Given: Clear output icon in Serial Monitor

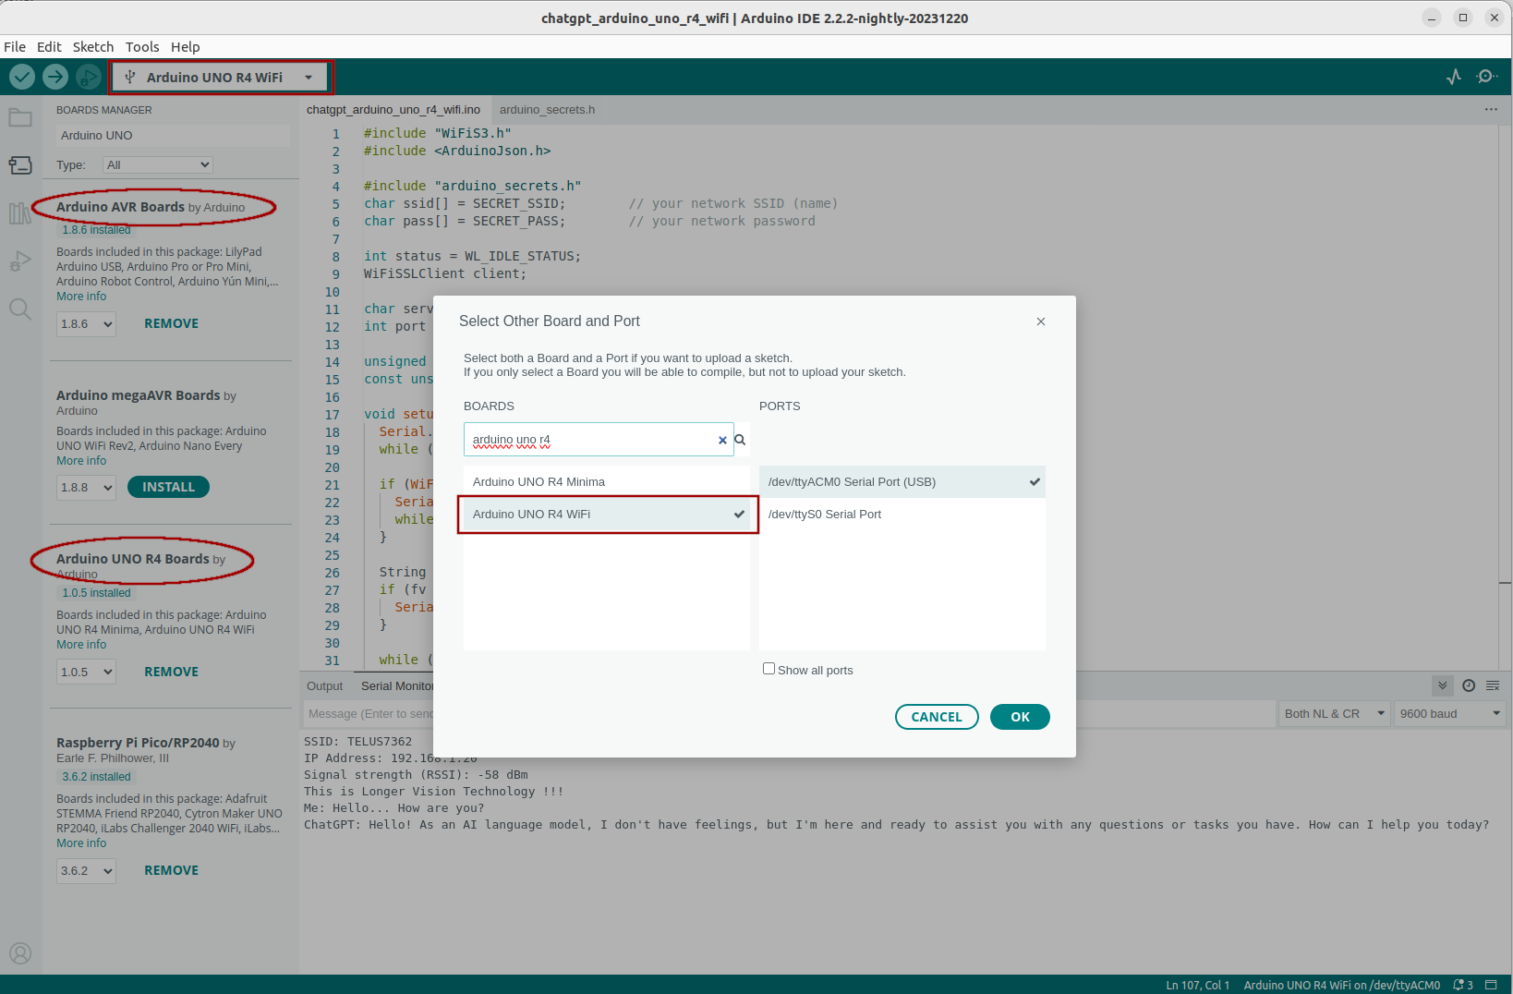Looking at the screenshot, I should (x=1493, y=685).
